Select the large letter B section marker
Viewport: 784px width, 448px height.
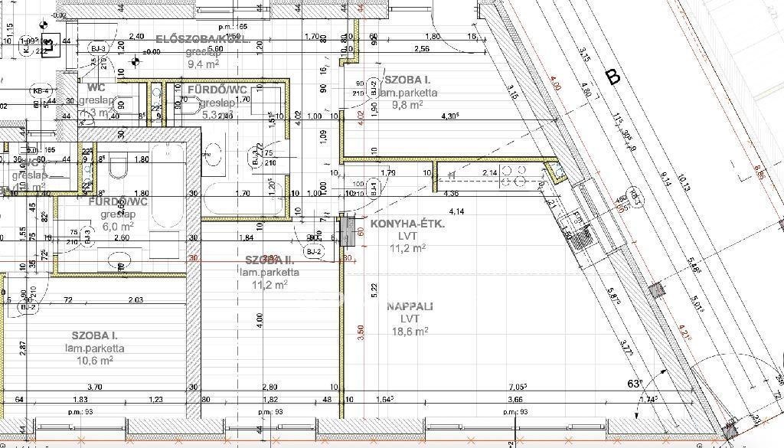pyautogui.click(x=612, y=77)
